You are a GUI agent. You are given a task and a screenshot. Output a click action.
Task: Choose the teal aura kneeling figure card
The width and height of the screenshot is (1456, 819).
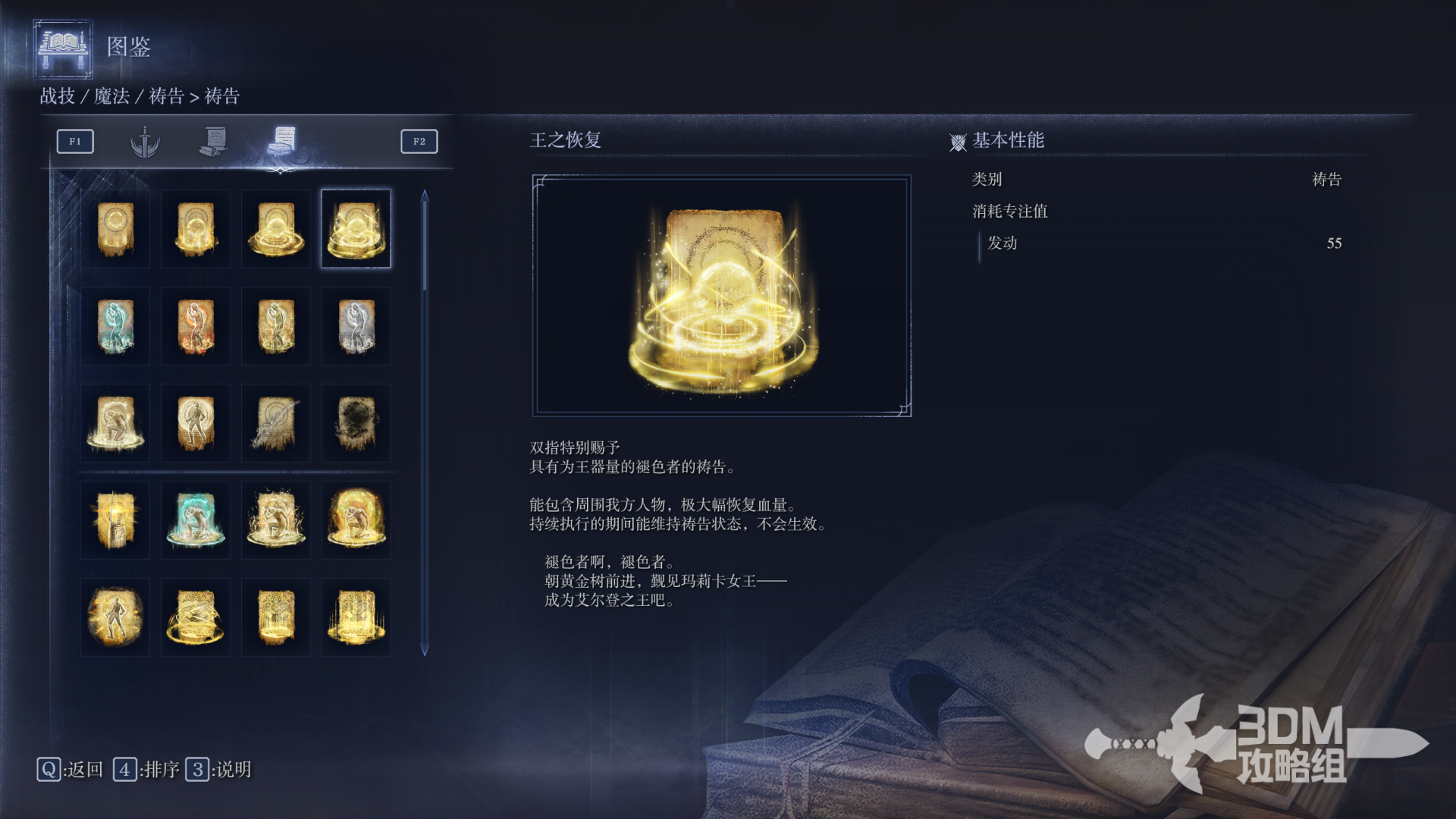pyautogui.click(x=196, y=520)
